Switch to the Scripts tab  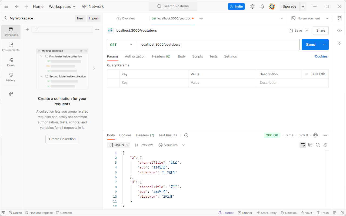[x=198, y=56]
